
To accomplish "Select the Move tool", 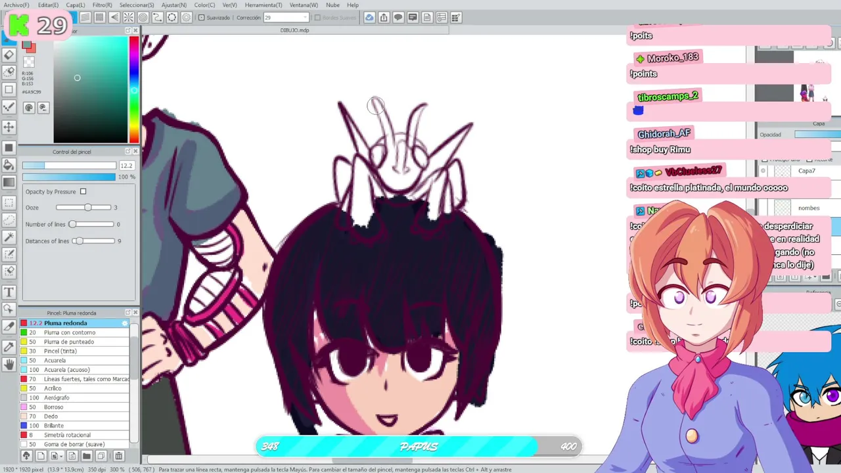I will 9,127.
